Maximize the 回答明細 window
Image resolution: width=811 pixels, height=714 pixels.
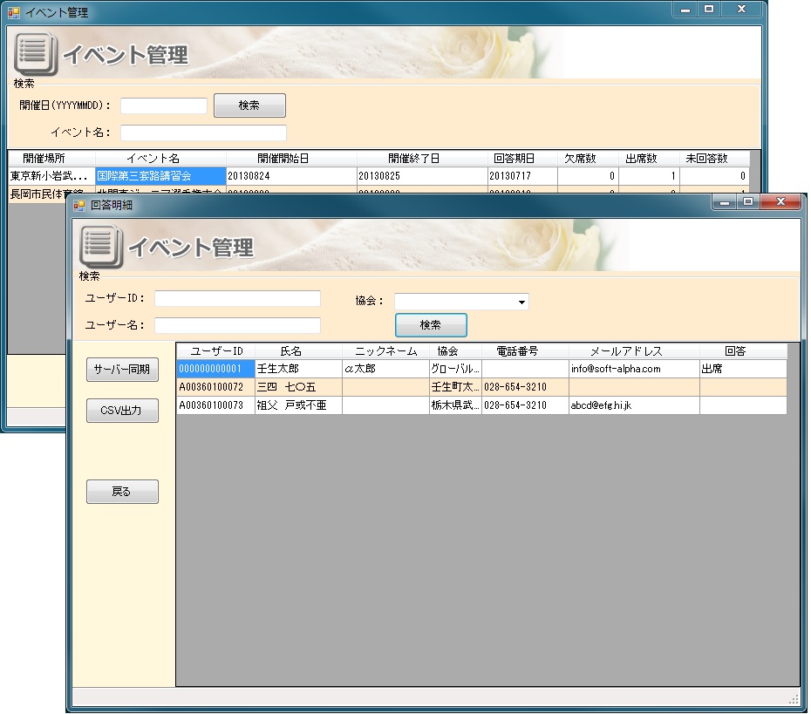748,202
